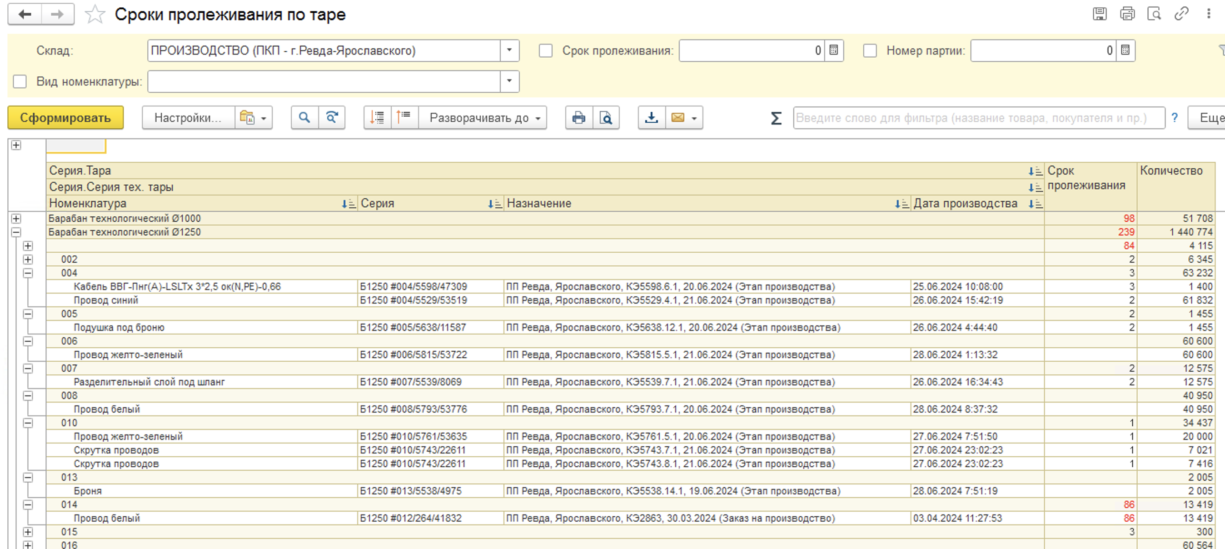This screenshot has width=1225, height=549.
Task: Expand the Барабан технологический Ø1000 group
Action: coord(16,218)
